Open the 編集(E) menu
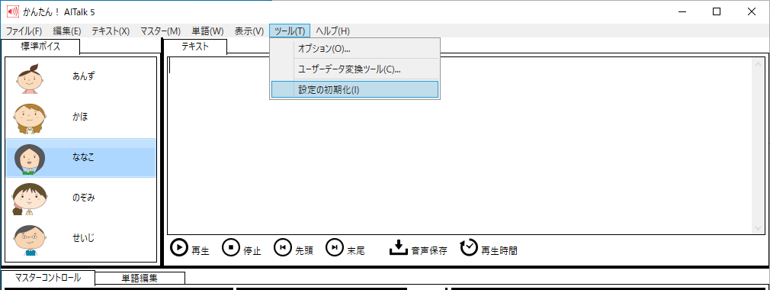 click(x=67, y=31)
